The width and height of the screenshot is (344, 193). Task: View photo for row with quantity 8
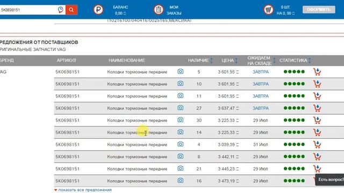pyautogui.click(x=181, y=157)
